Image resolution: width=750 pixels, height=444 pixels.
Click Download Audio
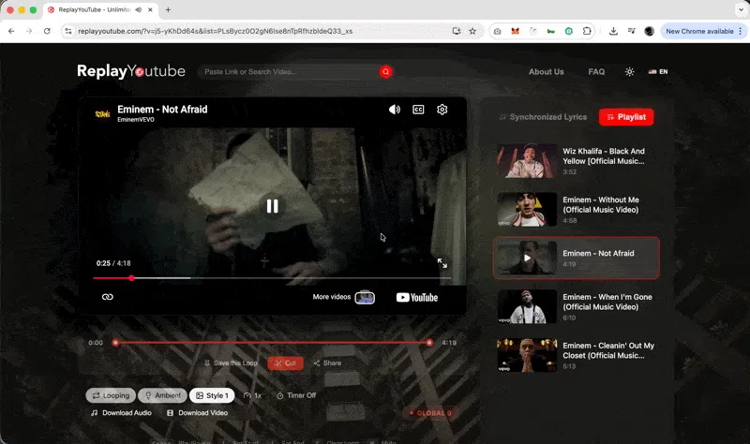tap(122, 413)
